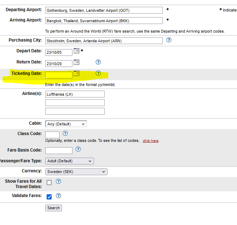The width and height of the screenshot is (237, 225).
Task: Open the Currency dropdown showing Sweden (SEK)
Action: click(x=76, y=172)
